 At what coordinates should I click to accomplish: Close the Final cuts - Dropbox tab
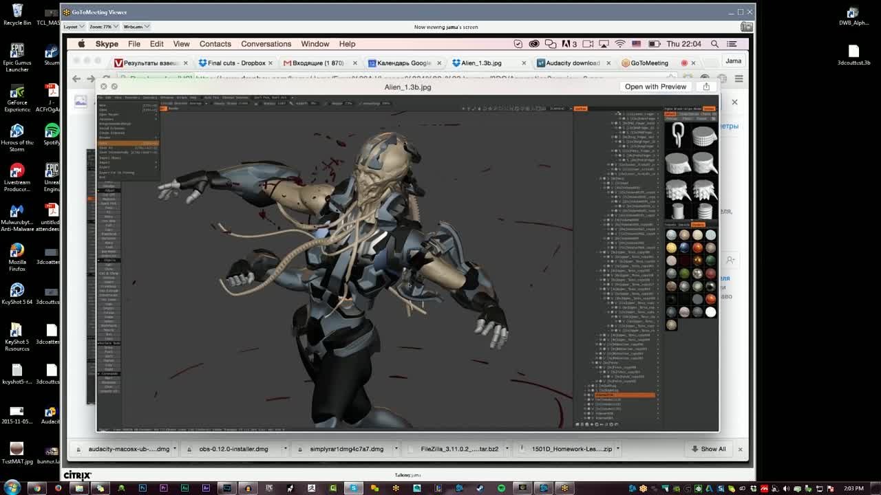tap(270, 63)
